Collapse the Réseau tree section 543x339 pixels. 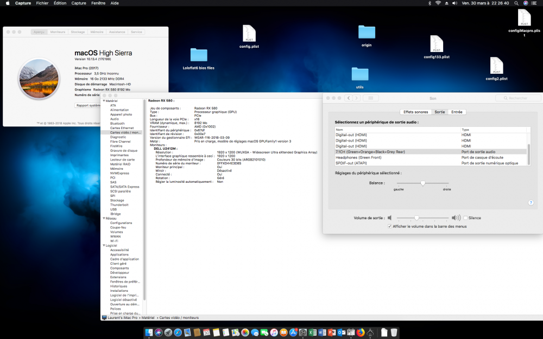click(104, 218)
